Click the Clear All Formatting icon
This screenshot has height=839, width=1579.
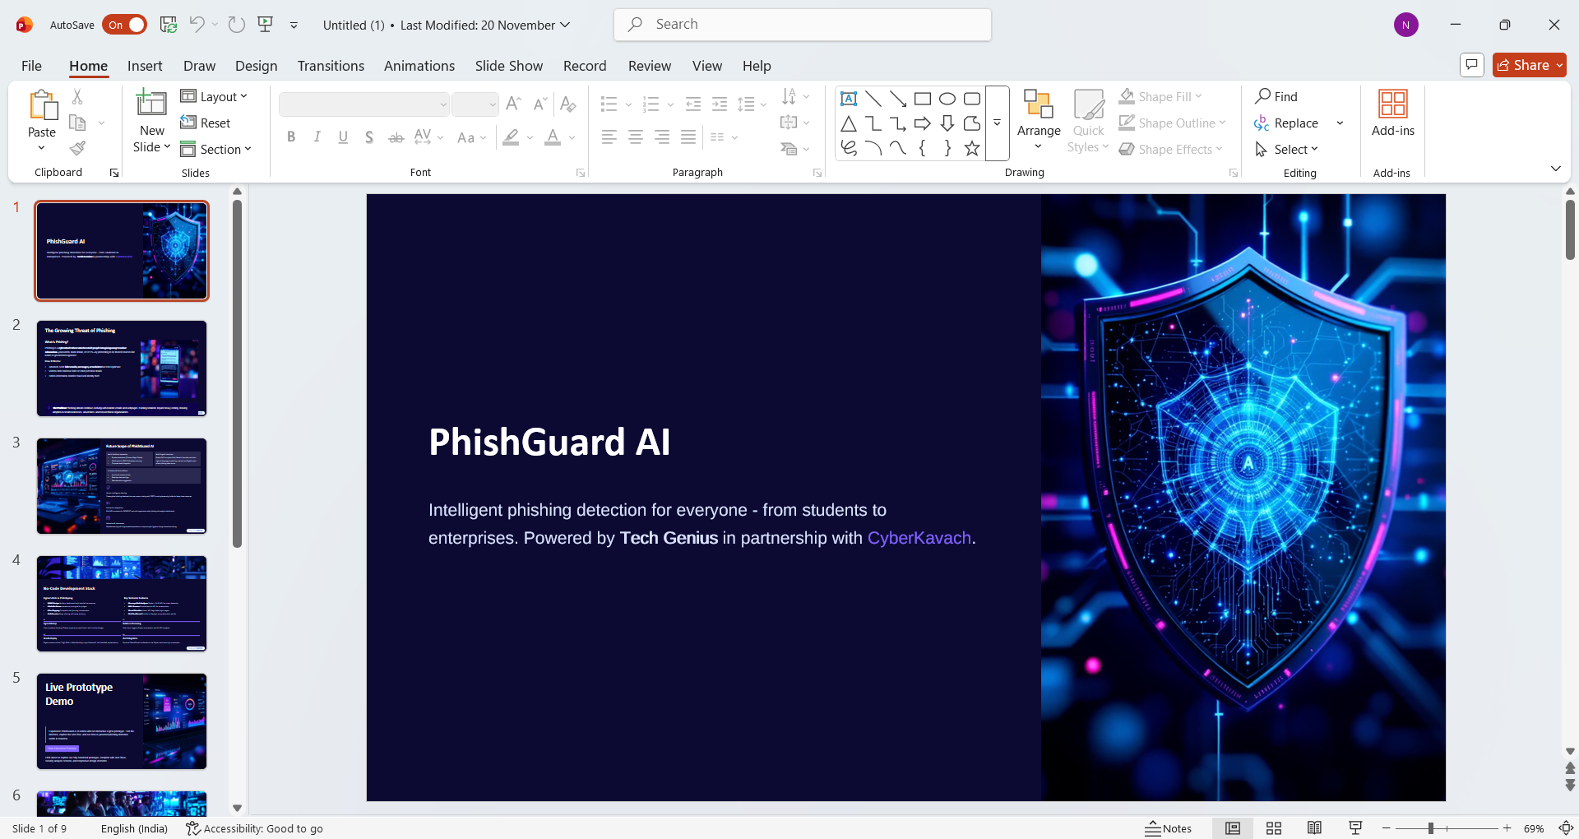pos(567,104)
